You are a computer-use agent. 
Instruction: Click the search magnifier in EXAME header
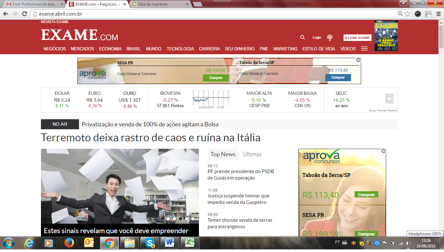[x=302, y=37]
